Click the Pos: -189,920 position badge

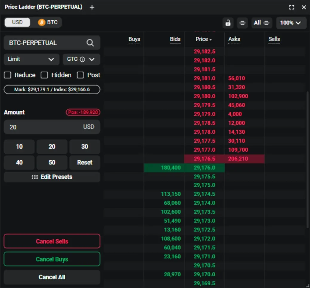point(83,112)
